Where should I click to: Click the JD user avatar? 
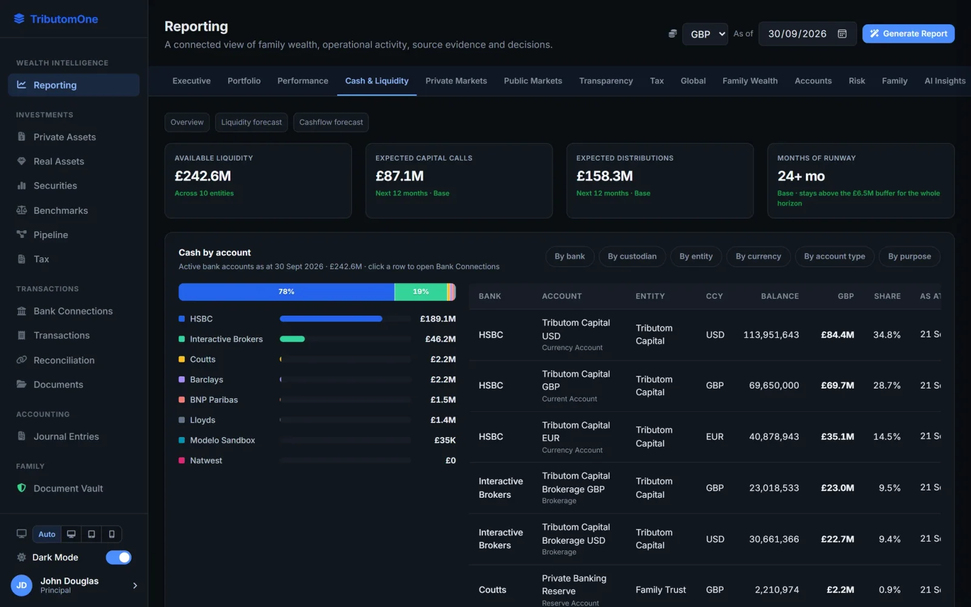point(22,585)
